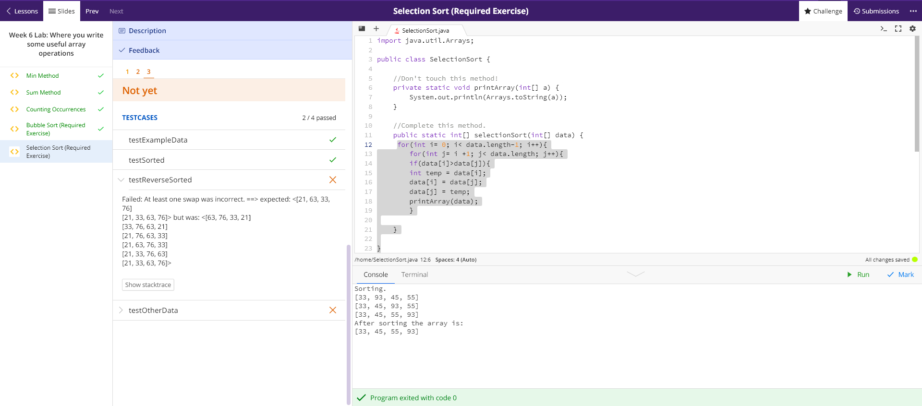
Task: Click the code icon beside Min Method
Action: pyautogui.click(x=15, y=75)
